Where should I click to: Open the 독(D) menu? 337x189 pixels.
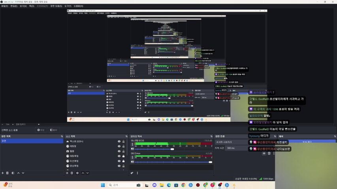pyautogui.click(x=32, y=6)
